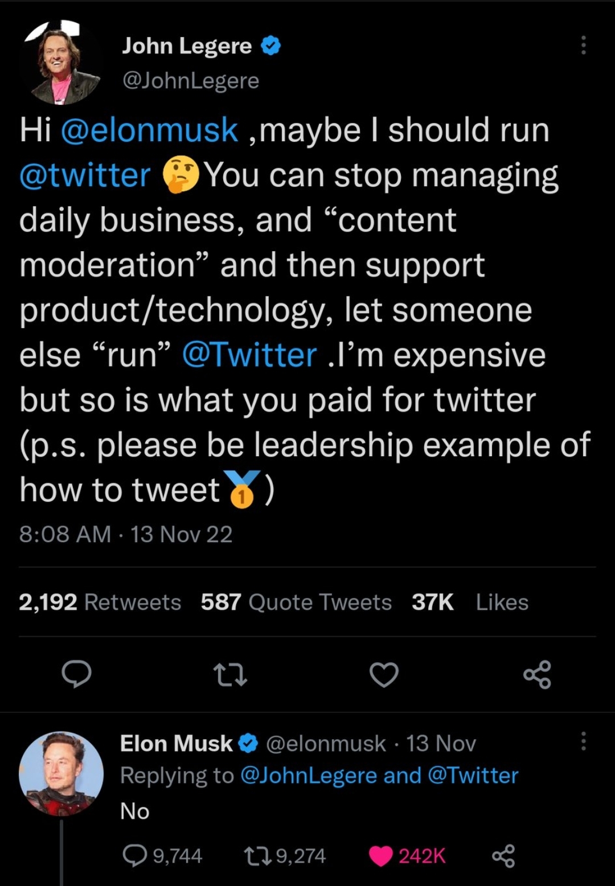
Task: Open more options for Legere's tweet
Action: 583,46
